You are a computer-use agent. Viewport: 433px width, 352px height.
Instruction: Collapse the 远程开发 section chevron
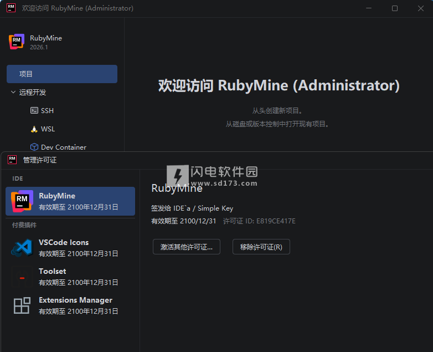(x=13, y=93)
